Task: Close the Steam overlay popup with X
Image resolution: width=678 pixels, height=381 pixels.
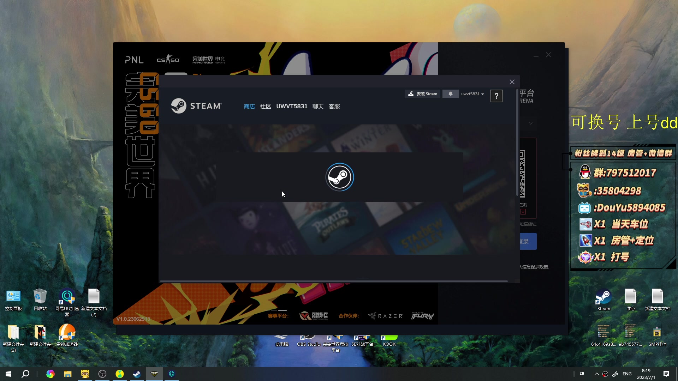Action: [x=512, y=82]
